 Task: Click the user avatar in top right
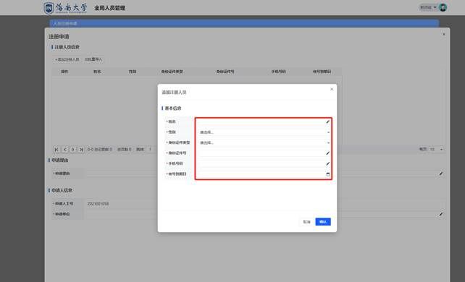click(x=443, y=7)
